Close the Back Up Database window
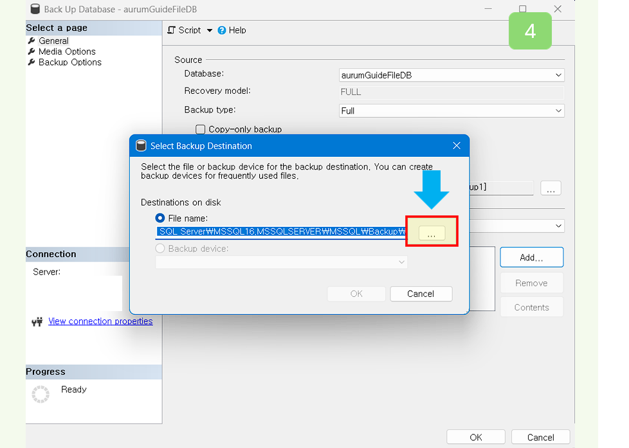The image size is (629, 448). pos(558,9)
